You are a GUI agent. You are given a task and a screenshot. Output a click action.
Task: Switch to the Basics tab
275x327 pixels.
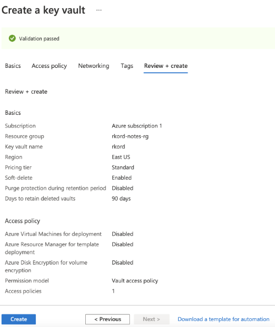coord(13,66)
